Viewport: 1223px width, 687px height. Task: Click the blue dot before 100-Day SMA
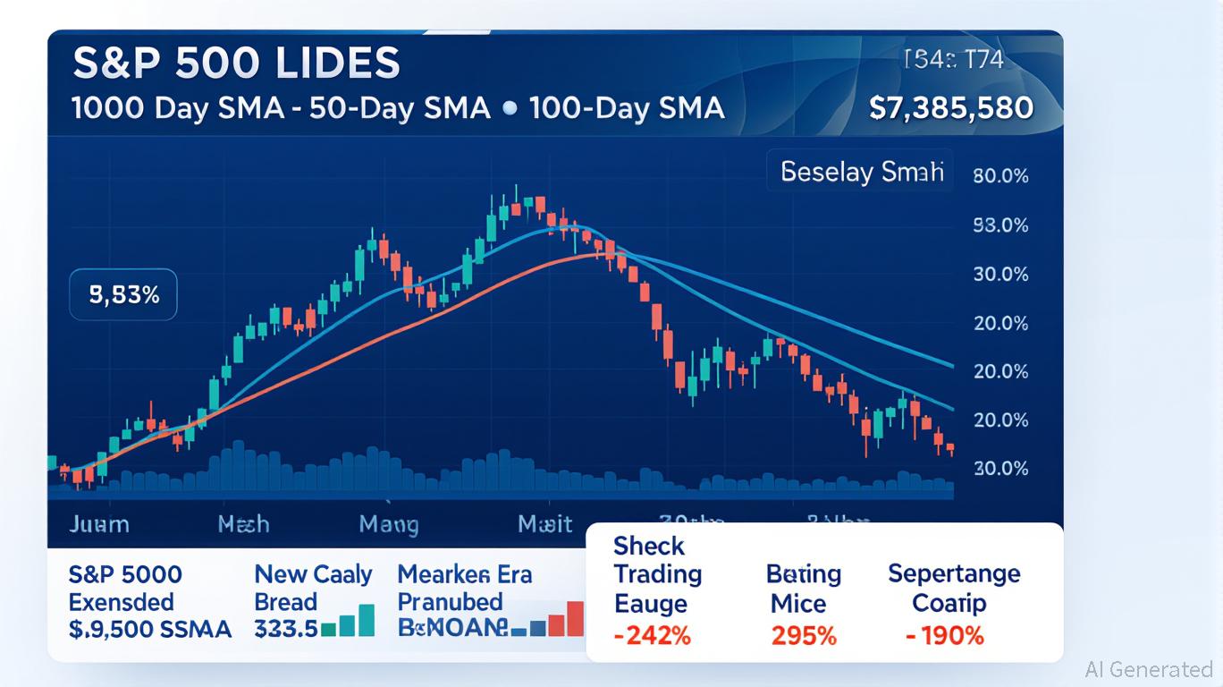(x=510, y=109)
